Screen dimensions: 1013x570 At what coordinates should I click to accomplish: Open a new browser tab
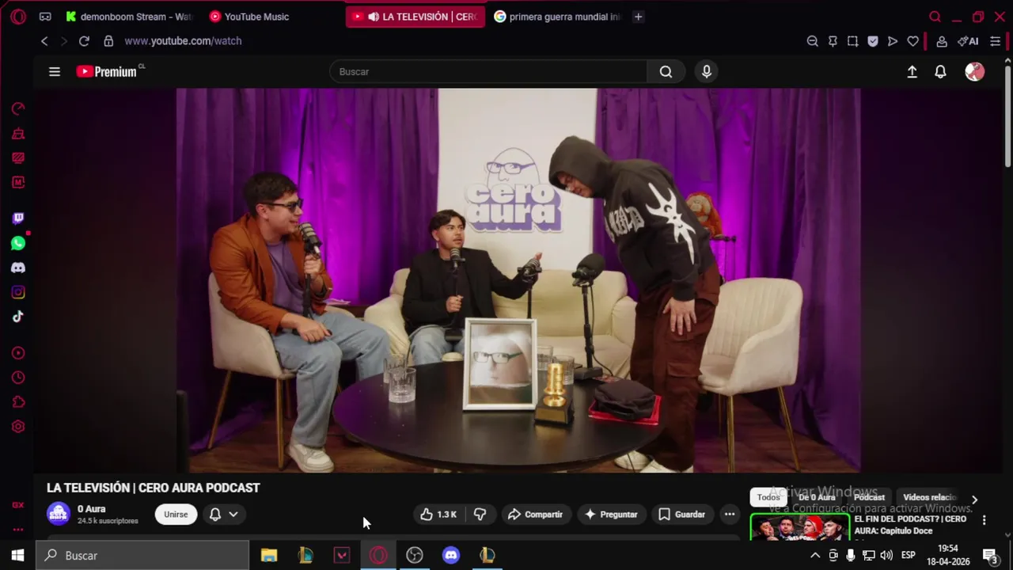coord(638,17)
